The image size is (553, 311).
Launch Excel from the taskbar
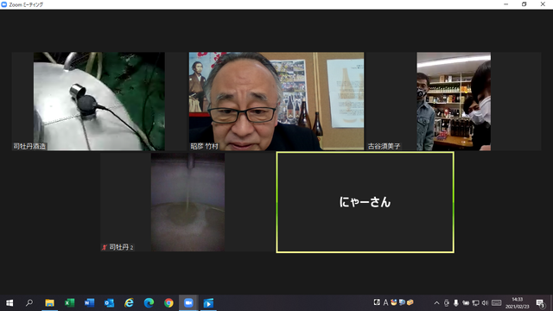click(69, 303)
